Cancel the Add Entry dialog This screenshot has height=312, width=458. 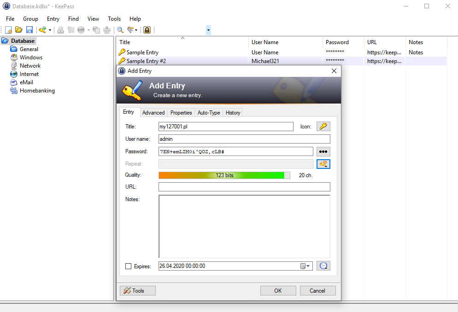click(317, 291)
